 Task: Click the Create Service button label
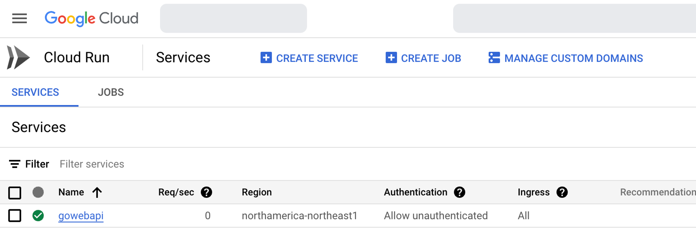coord(317,58)
